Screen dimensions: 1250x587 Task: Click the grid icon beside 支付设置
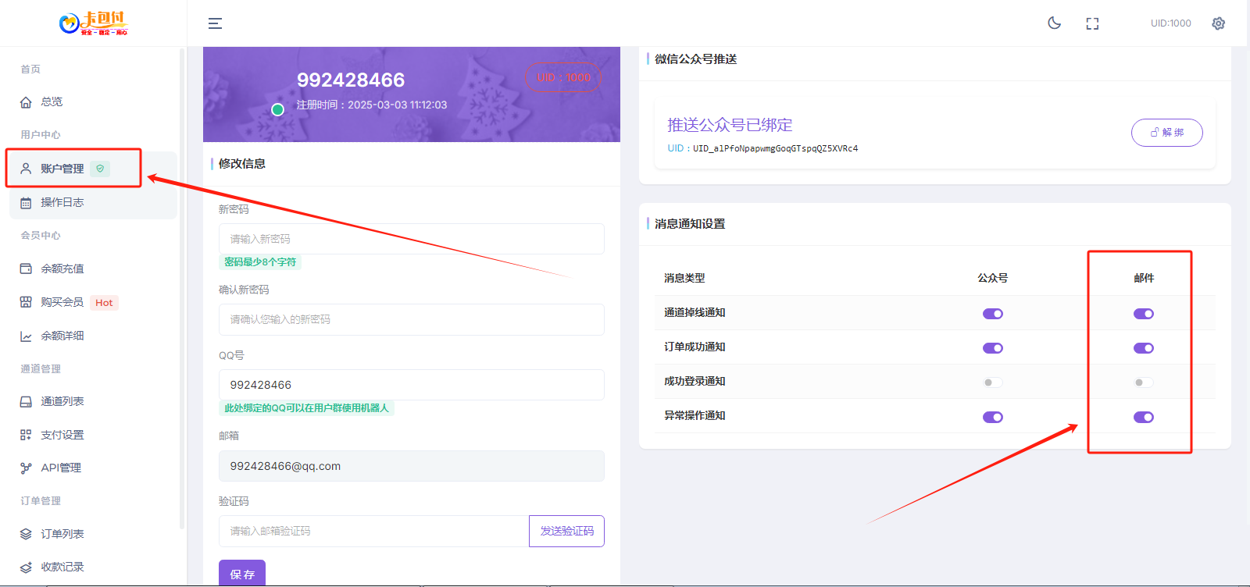click(x=26, y=435)
